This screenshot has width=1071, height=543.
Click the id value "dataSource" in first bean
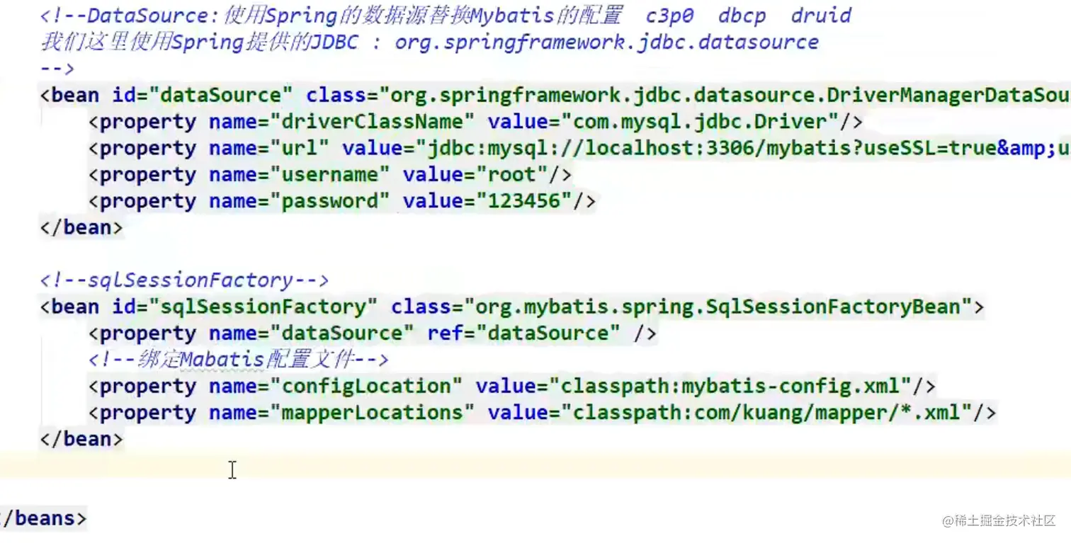pos(222,96)
